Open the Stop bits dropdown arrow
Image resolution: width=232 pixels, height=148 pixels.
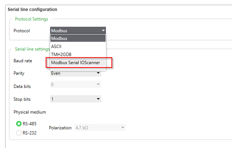tap(98, 99)
